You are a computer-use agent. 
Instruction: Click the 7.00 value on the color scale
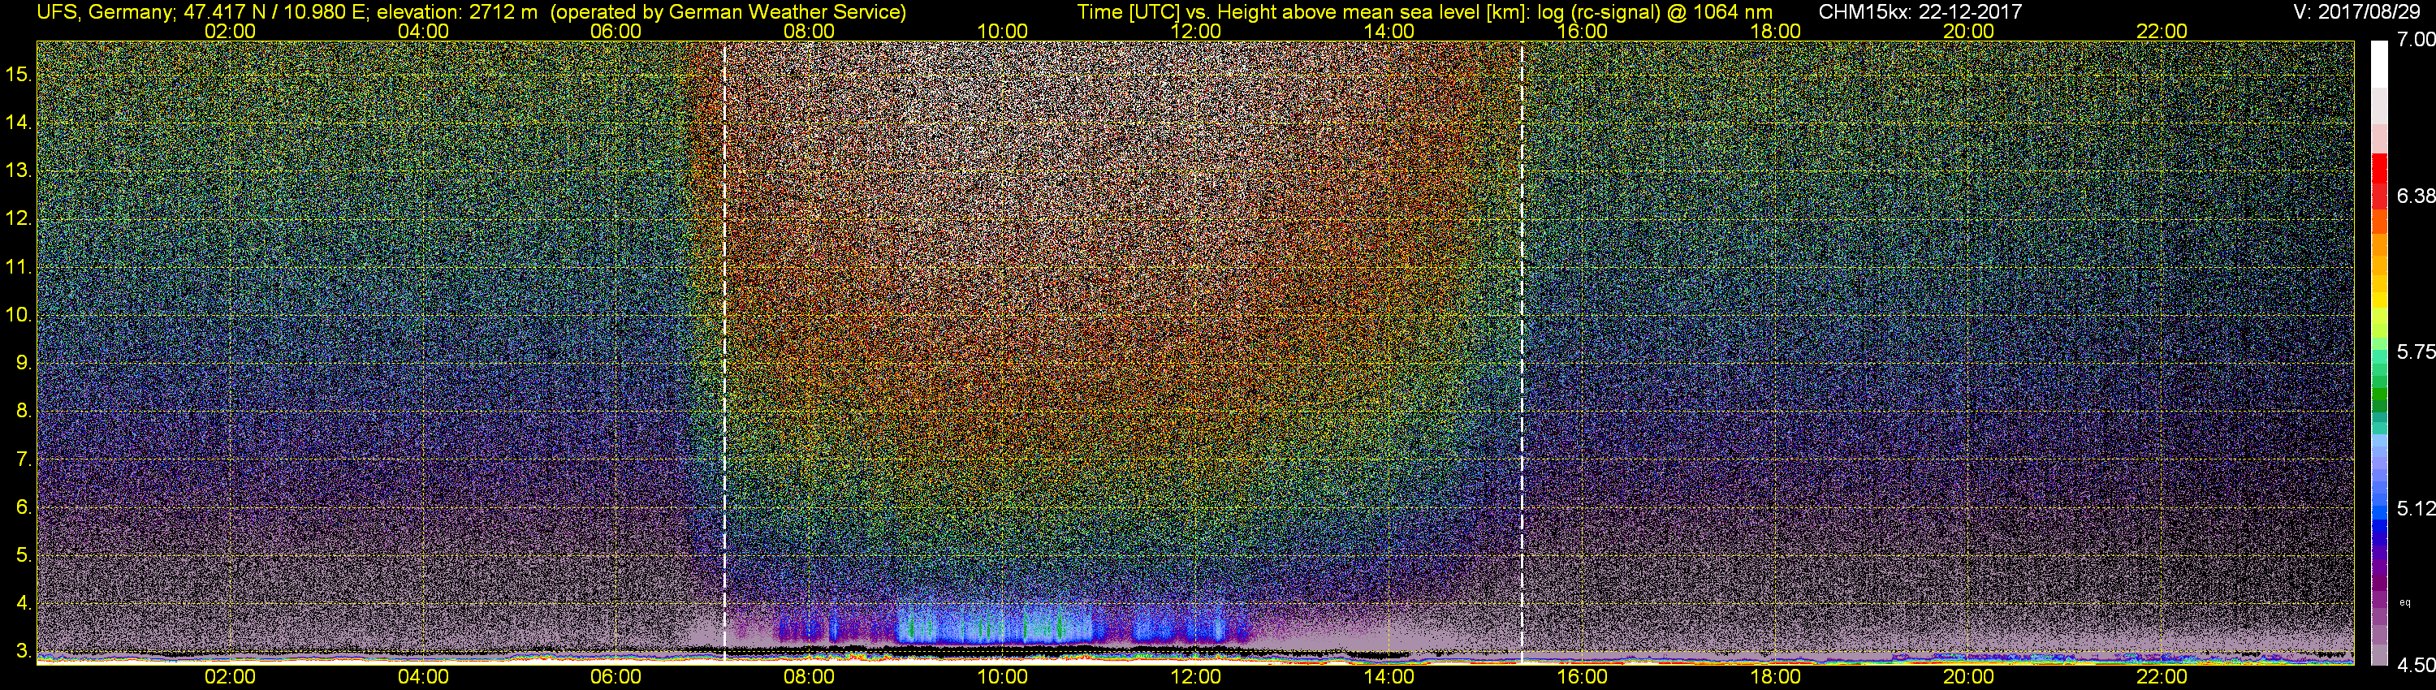[2415, 40]
